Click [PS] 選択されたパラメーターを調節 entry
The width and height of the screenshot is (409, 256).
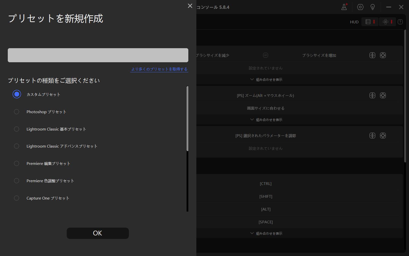(266, 136)
